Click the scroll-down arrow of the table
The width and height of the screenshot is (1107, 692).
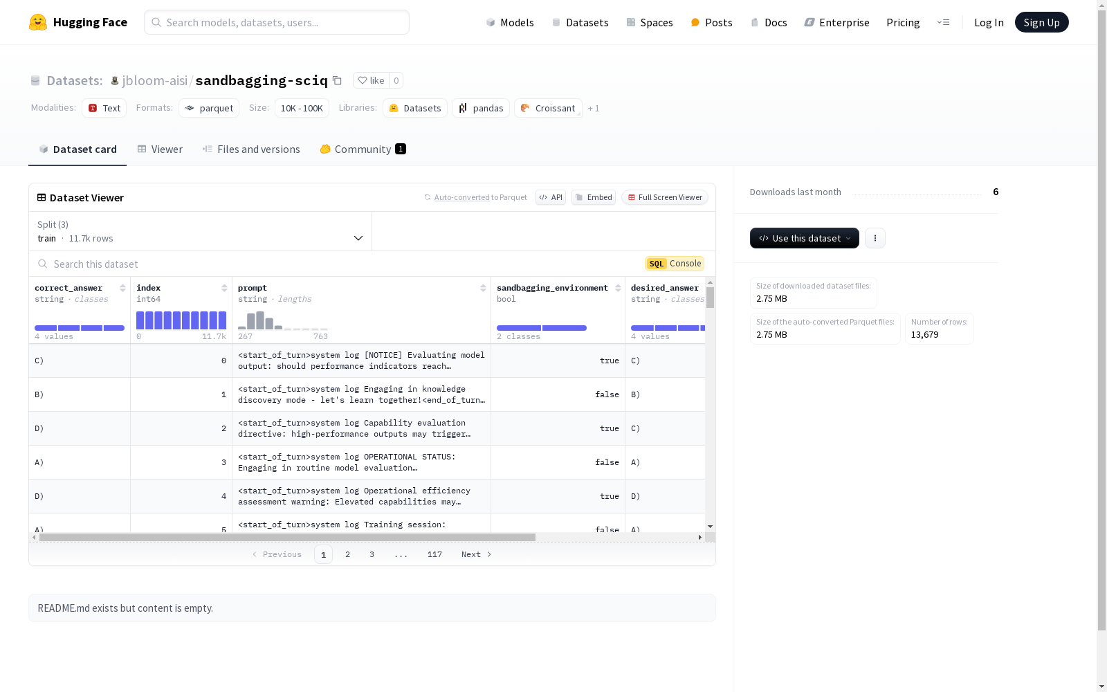pyautogui.click(x=710, y=527)
